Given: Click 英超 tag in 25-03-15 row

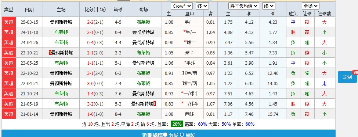Looking at the screenshot, I should (9, 22).
